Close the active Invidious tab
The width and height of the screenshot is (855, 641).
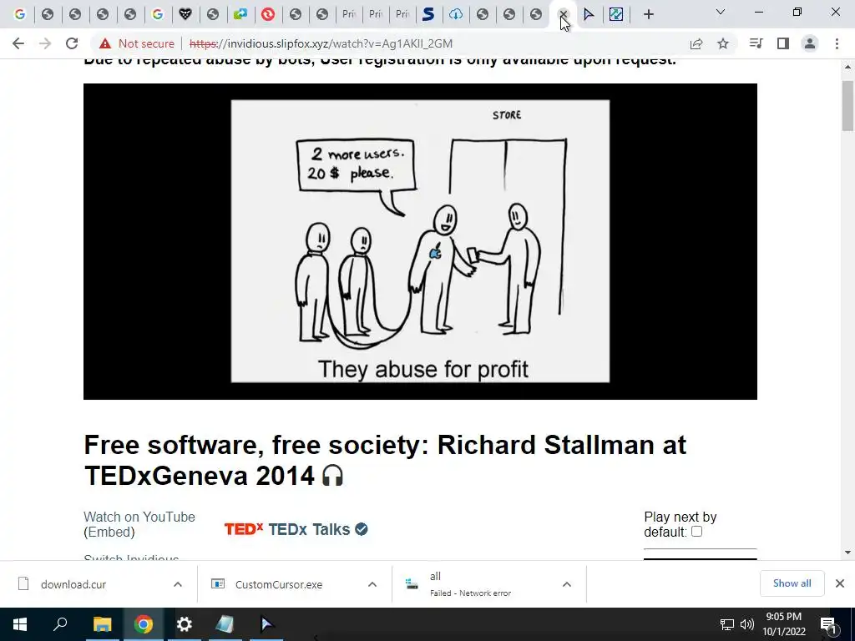tap(564, 14)
